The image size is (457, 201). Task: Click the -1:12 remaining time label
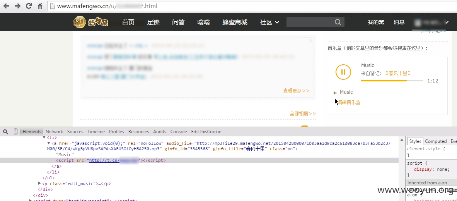(x=431, y=81)
